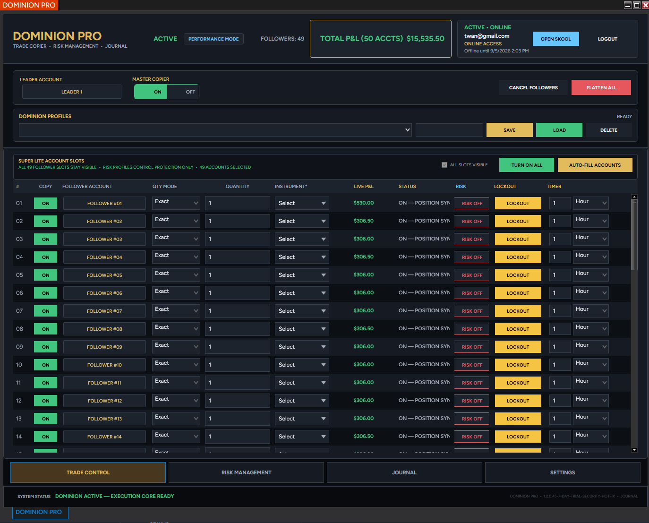Click the $530.00 Live P&L value
649x523 pixels.
point(364,203)
